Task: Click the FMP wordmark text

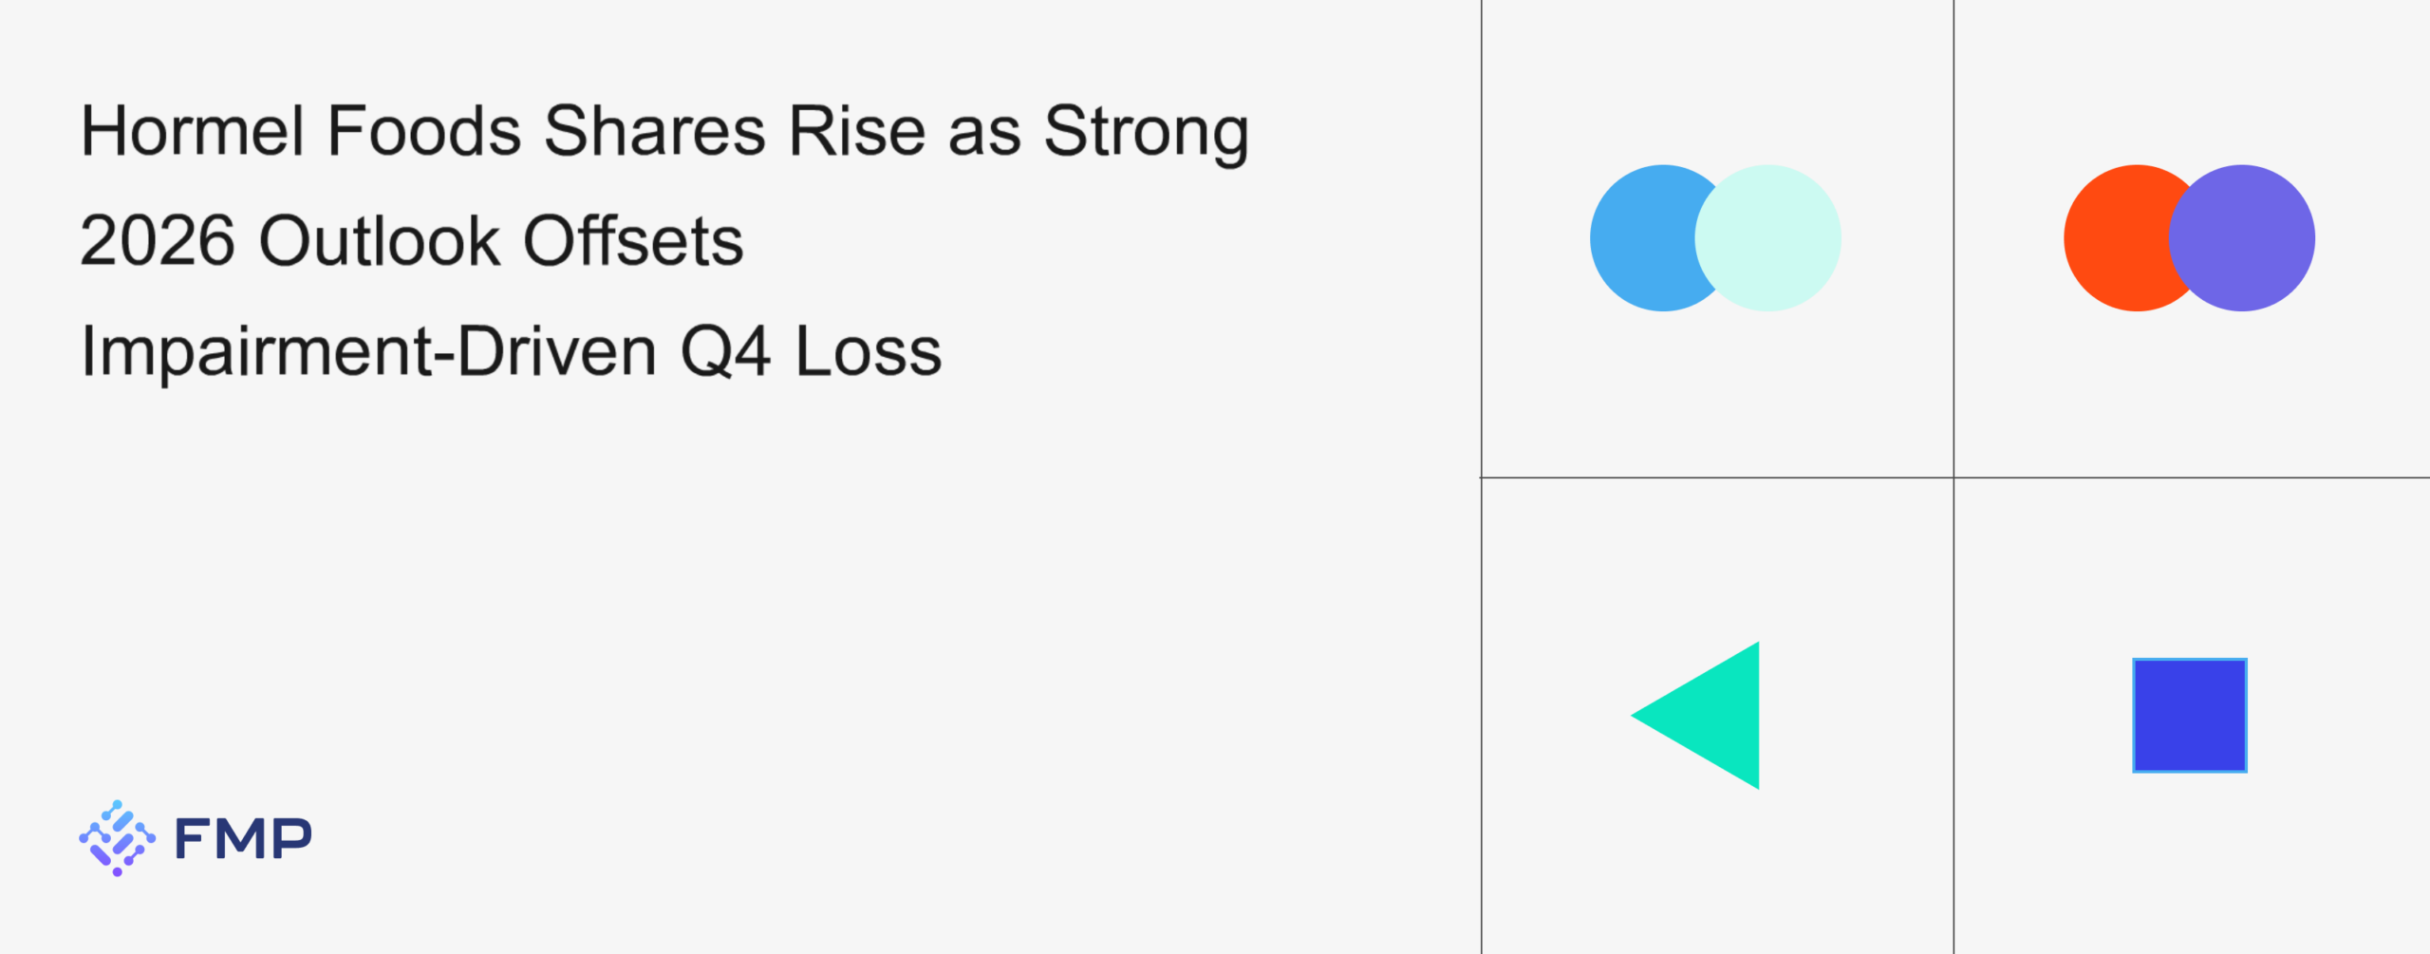Action: point(243,839)
